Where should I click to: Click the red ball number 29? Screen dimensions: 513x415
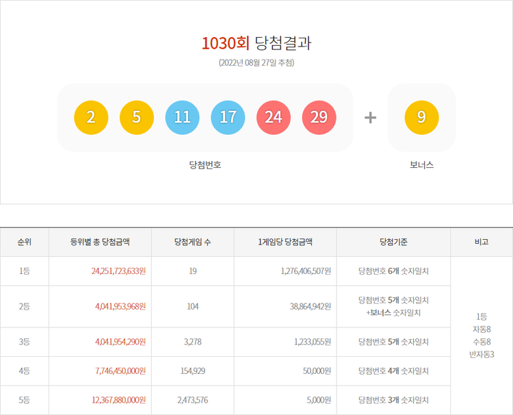click(319, 117)
